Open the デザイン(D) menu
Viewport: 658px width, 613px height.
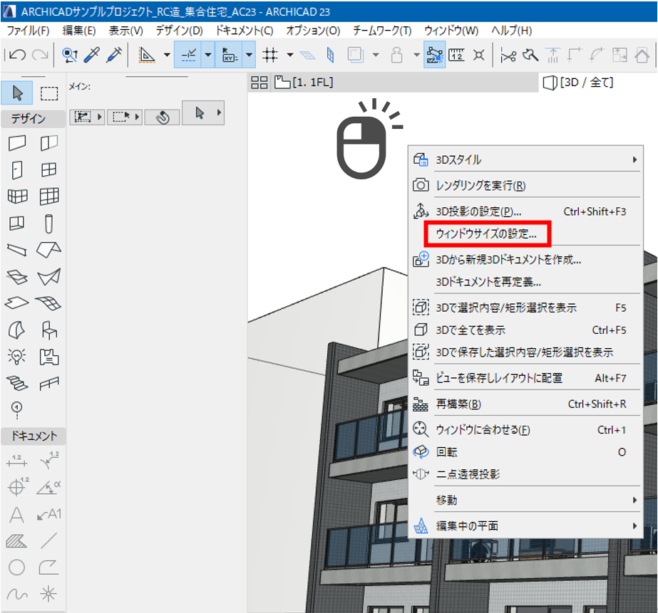[179, 31]
